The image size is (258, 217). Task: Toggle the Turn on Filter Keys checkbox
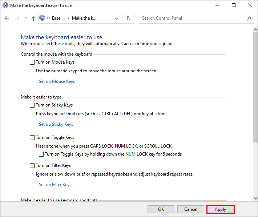[32, 166]
